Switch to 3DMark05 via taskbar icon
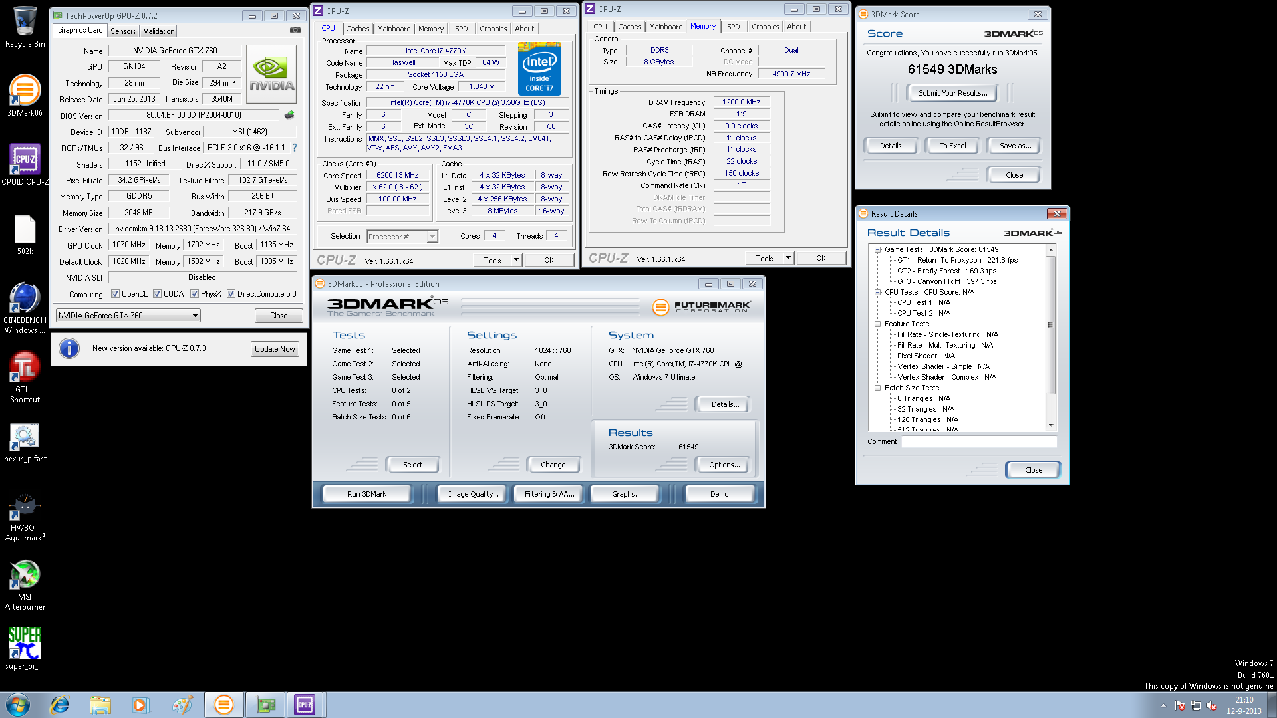 point(224,705)
